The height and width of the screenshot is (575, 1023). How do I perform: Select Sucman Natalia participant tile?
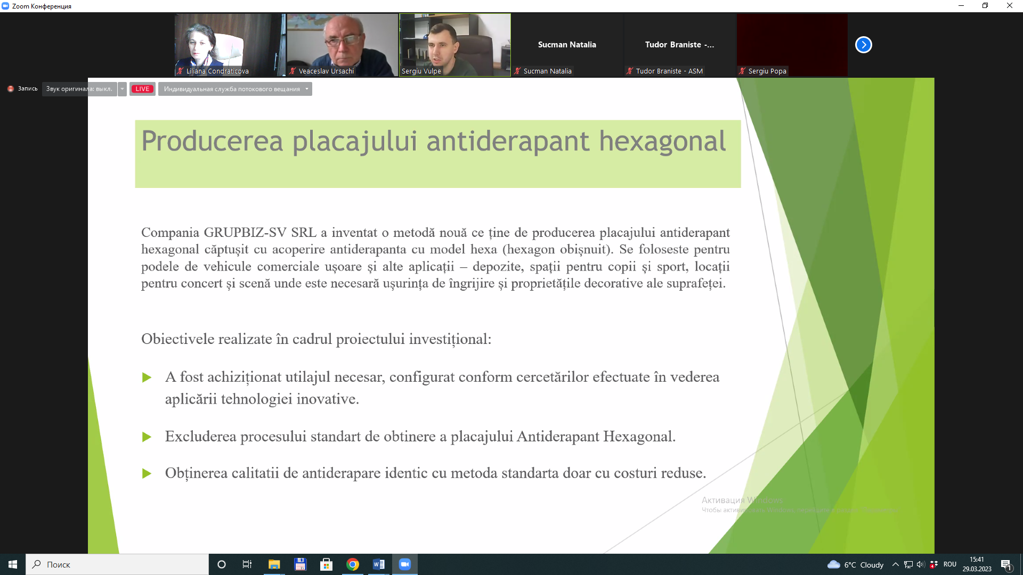click(567, 45)
